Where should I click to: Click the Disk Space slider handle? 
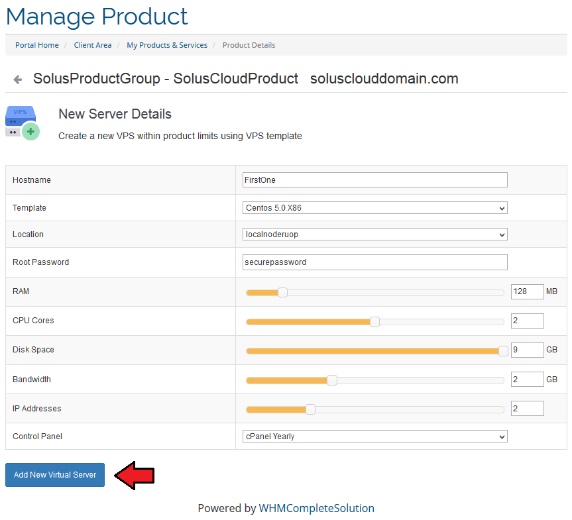tap(503, 351)
